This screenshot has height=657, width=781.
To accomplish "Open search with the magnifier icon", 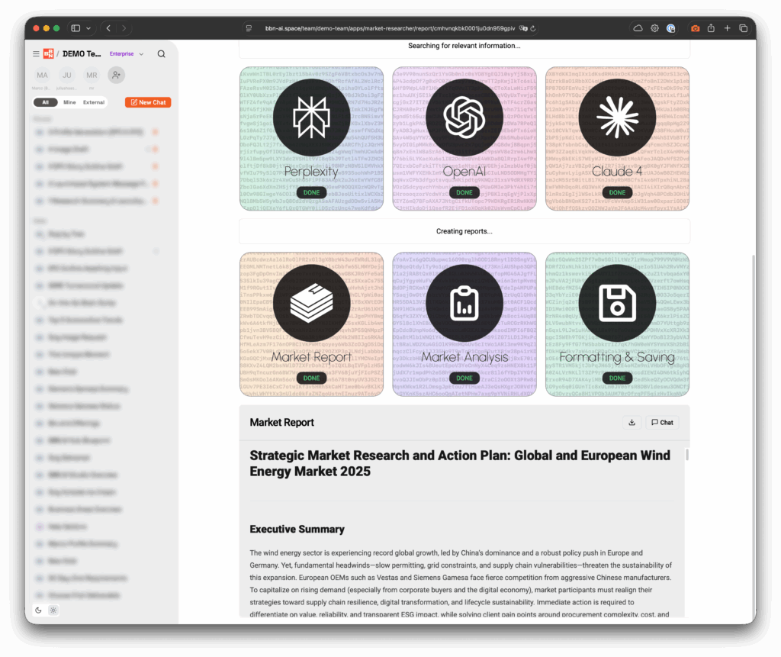I will [161, 54].
